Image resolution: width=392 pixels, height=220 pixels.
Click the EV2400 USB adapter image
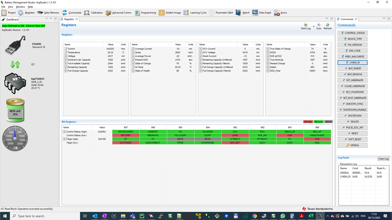(15, 45)
